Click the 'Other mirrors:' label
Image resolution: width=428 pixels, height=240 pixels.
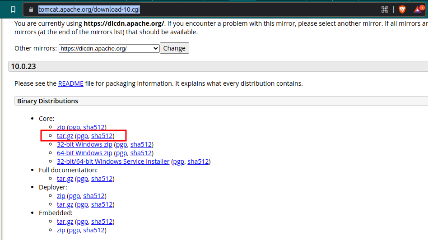(36, 48)
